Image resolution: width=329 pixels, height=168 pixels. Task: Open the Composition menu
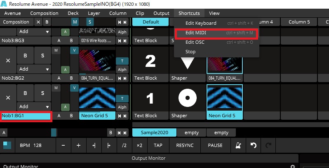(44, 13)
